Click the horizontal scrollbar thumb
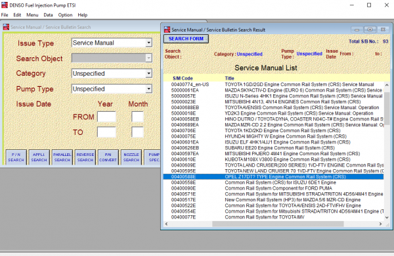Viewport: 394px width, 256px height. pos(278,224)
